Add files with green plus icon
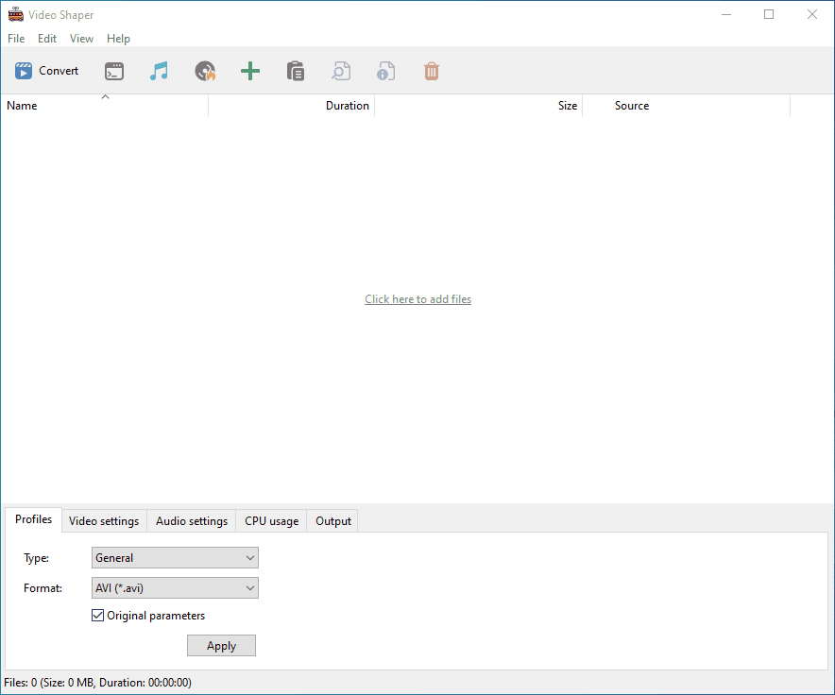The width and height of the screenshot is (835, 695). coord(250,71)
